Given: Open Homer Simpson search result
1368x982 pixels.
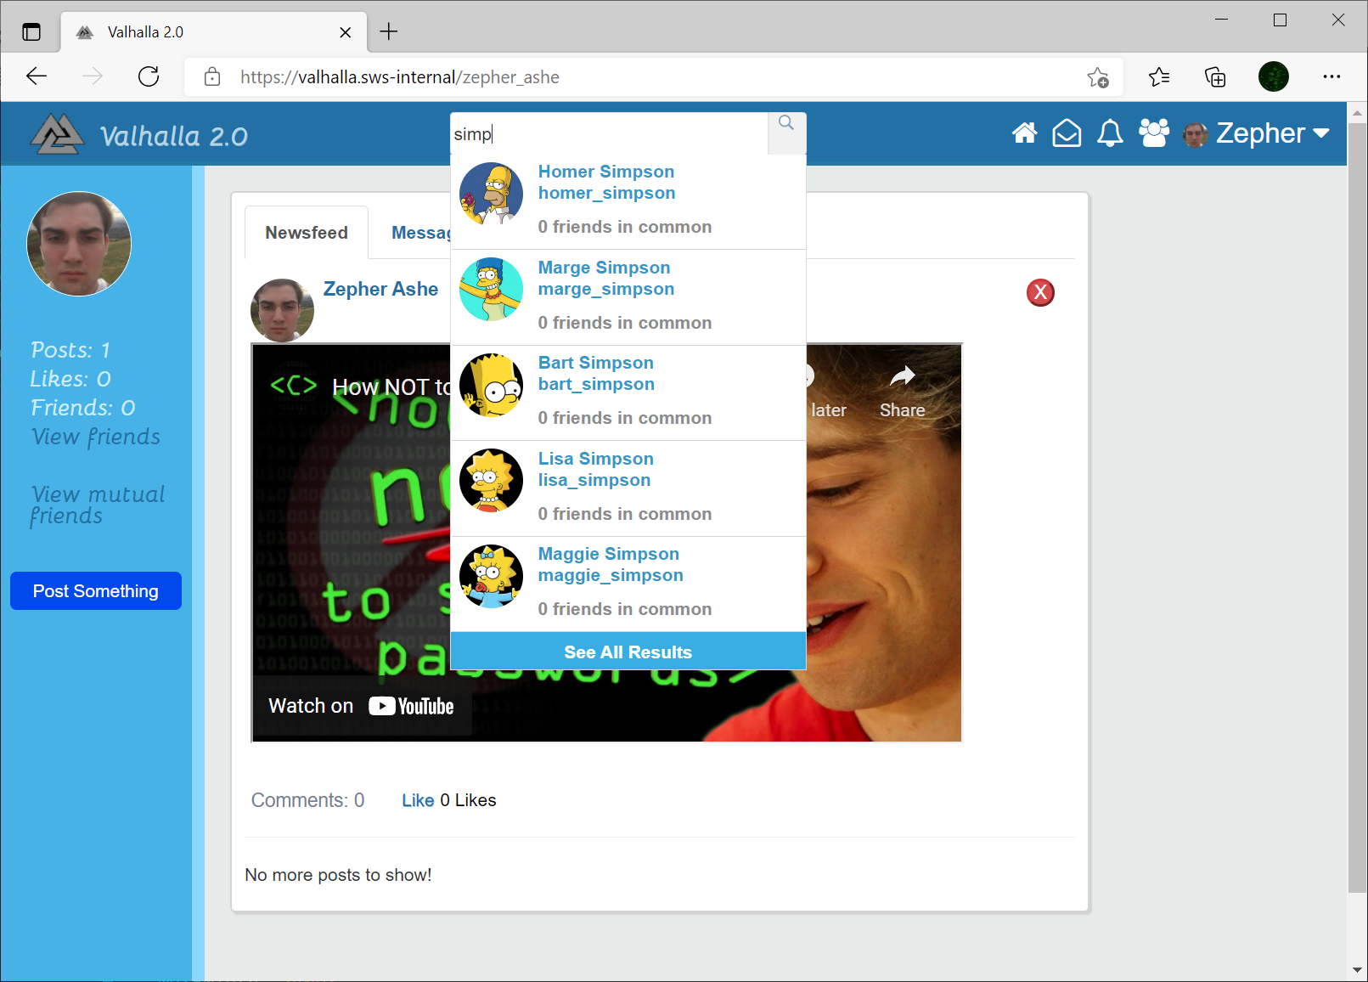Looking at the screenshot, I should 628,200.
